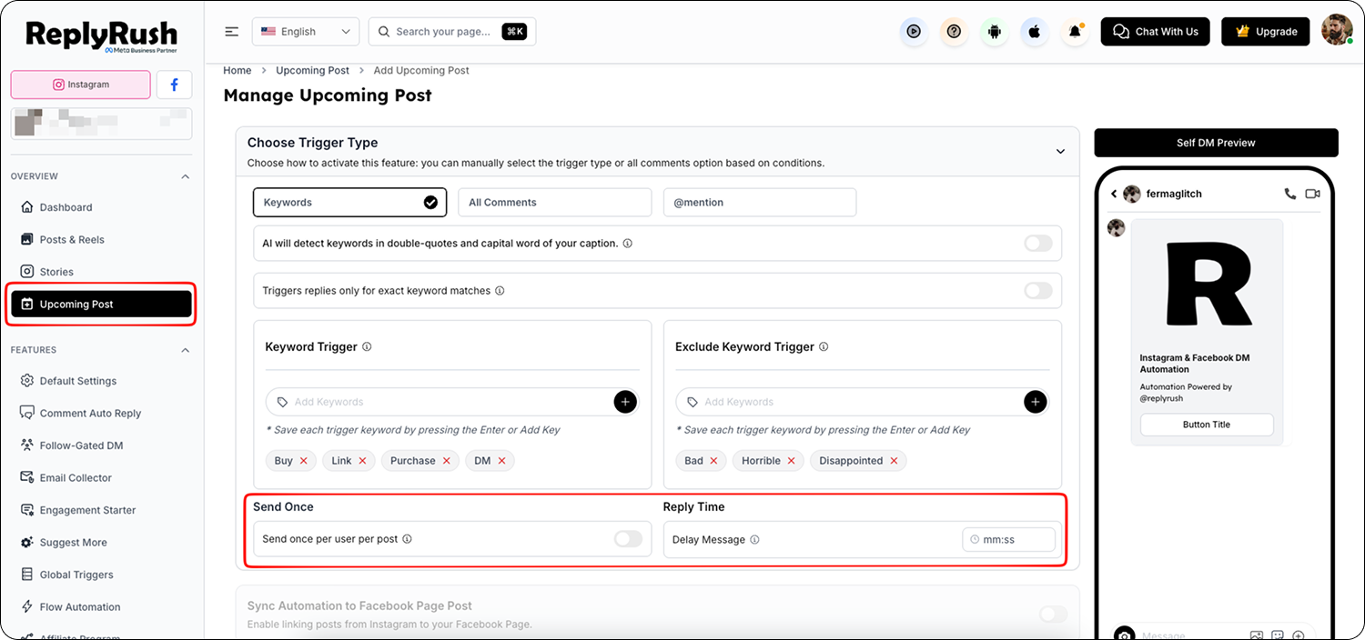This screenshot has width=1365, height=640.
Task: Open Upcoming Post in sidebar
Action: coord(101,305)
